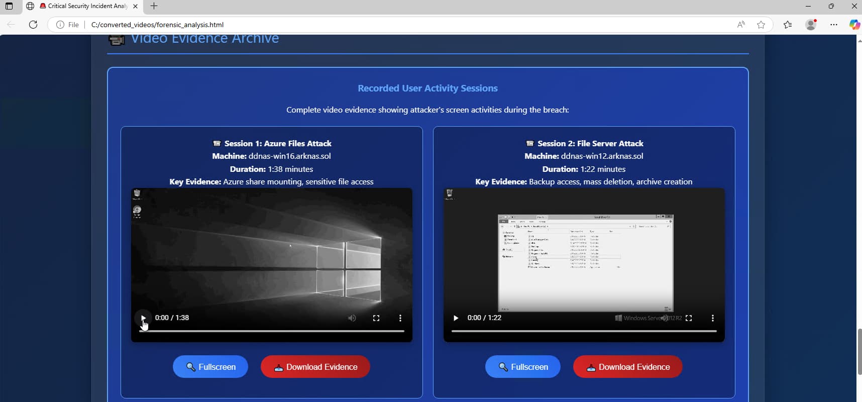Click Download Evidence for Session 2
Viewport: 862px width, 402px height.
point(628,367)
